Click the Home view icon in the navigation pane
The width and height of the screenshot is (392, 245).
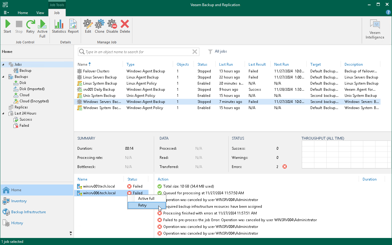pyautogui.click(x=6, y=190)
